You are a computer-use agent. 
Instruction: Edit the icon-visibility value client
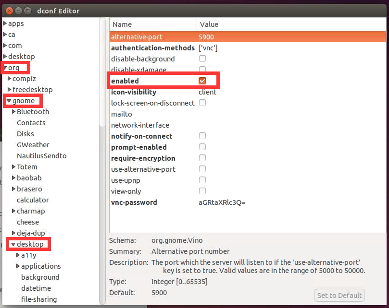click(207, 92)
